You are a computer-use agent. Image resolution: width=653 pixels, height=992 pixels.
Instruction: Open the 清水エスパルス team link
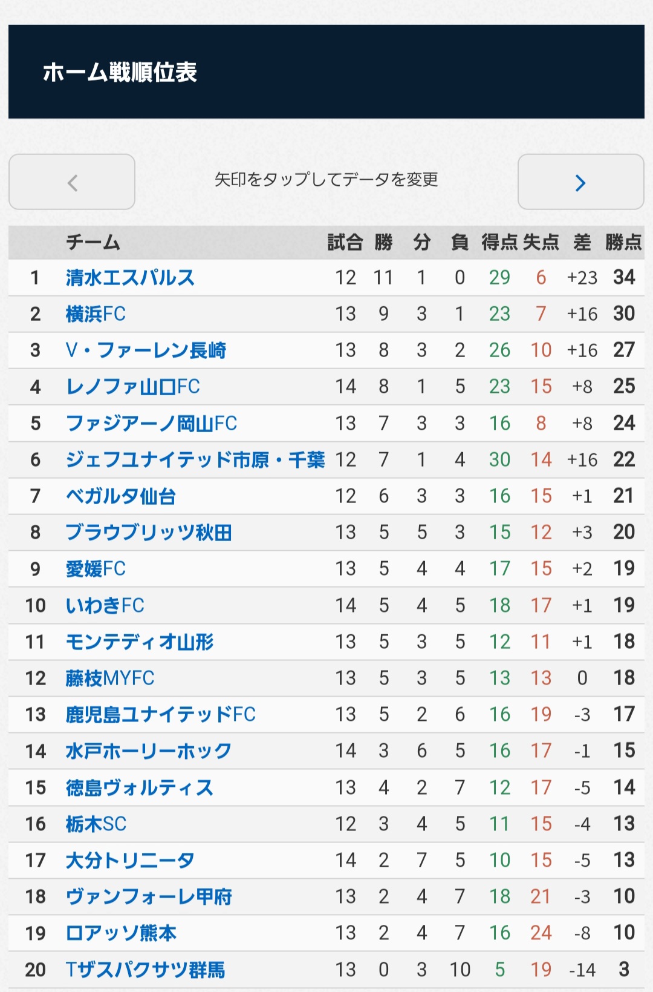point(130,278)
